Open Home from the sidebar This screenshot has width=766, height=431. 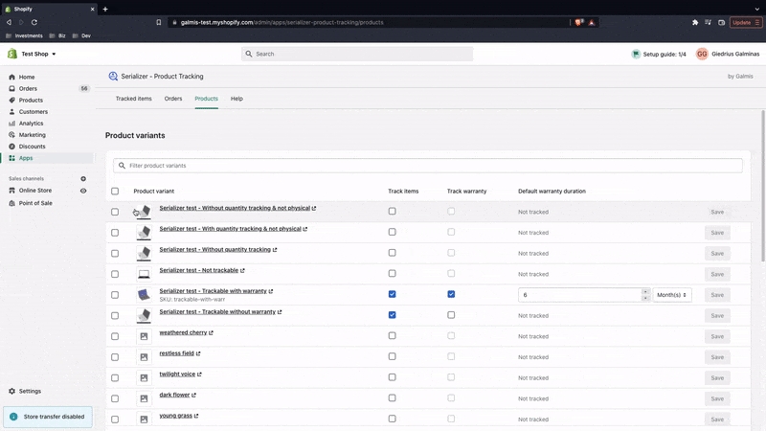pyautogui.click(x=27, y=77)
